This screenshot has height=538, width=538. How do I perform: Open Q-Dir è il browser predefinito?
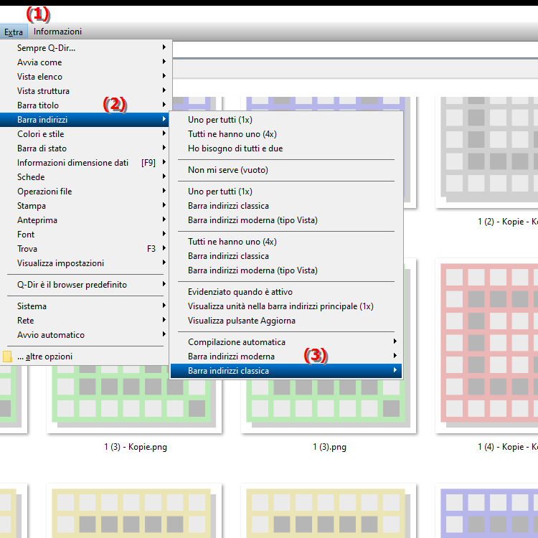coord(85,285)
